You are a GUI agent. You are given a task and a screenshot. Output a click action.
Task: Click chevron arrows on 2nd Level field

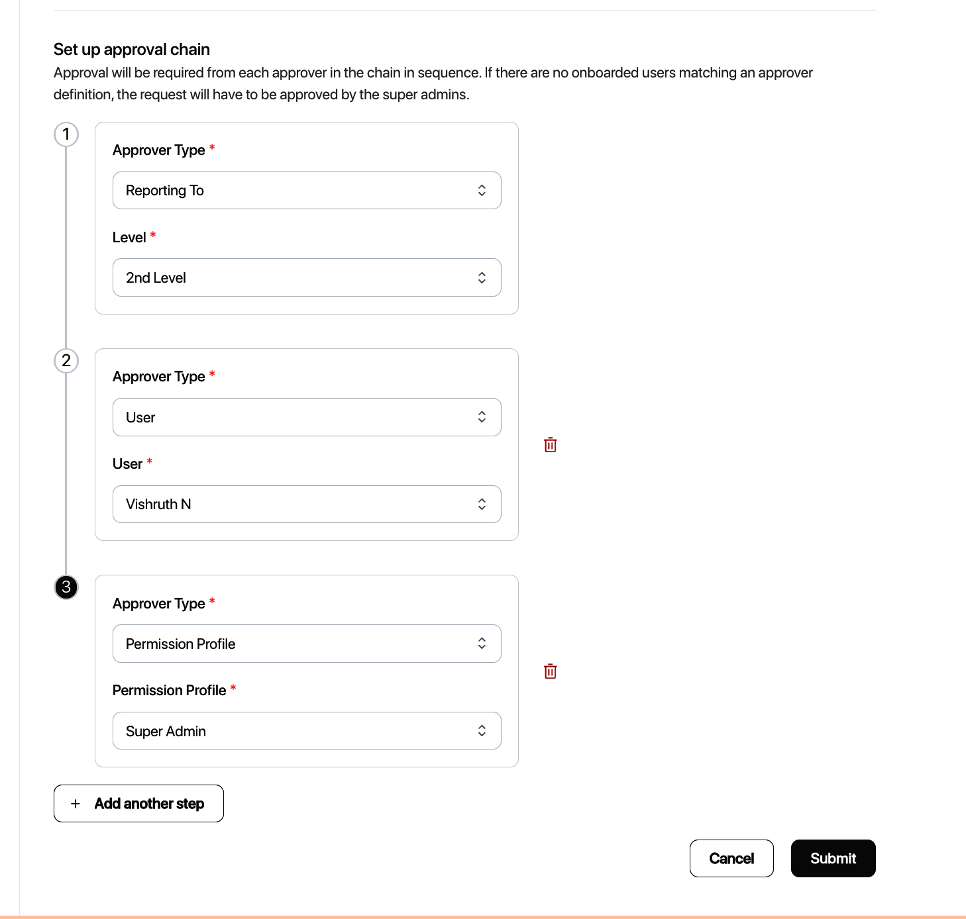(x=482, y=278)
